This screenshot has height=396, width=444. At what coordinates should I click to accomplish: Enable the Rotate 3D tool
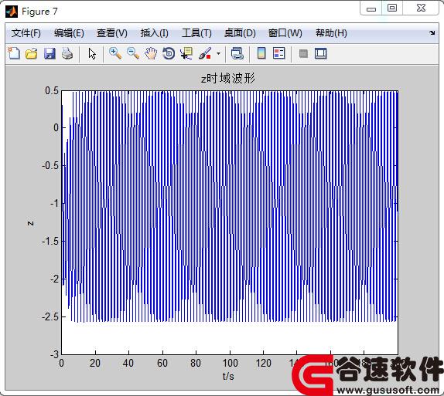click(x=169, y=53)
